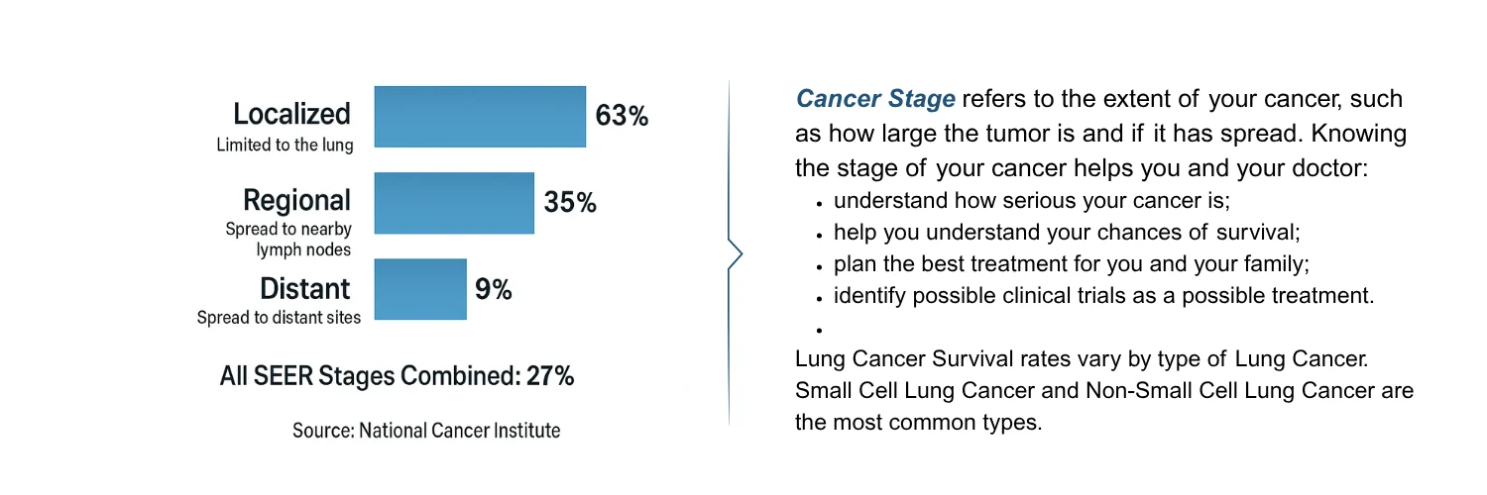The height and width of the screenshot is (495, 1487).
Task: Click the 63% value label
Action: 622,117
